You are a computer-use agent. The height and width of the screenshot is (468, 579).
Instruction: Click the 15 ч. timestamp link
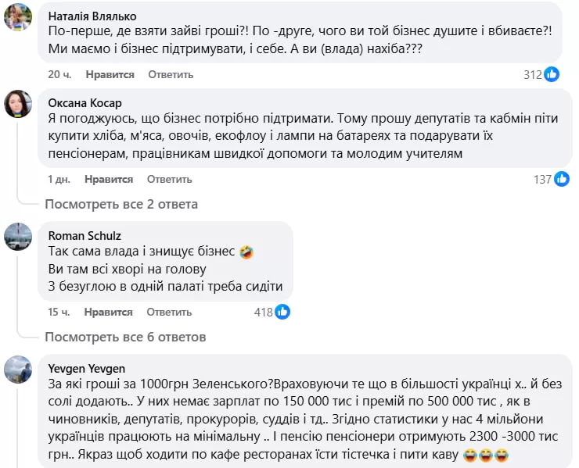(x=59, y=313)
